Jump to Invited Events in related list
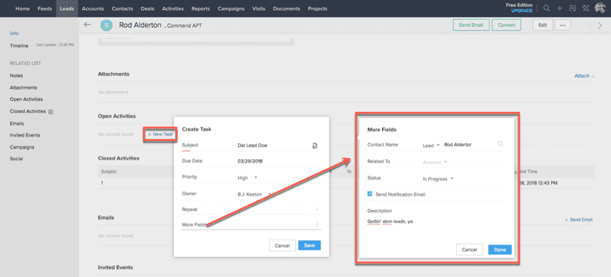Screen dimensions: 611x277 coord(25,135)
